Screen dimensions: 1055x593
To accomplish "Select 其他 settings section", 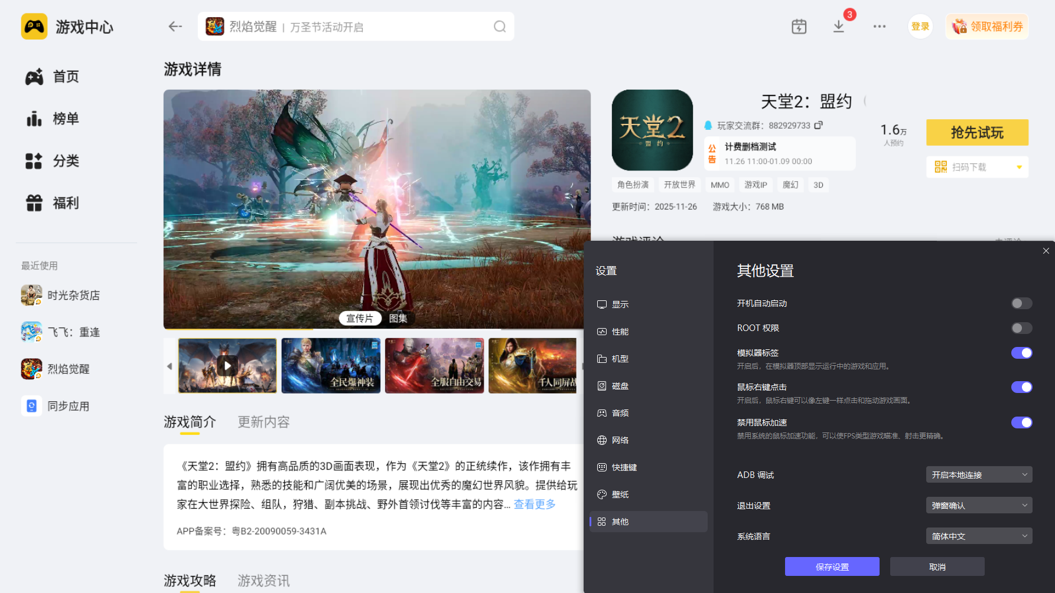I will pyautogui.click(x=649, y=522).
